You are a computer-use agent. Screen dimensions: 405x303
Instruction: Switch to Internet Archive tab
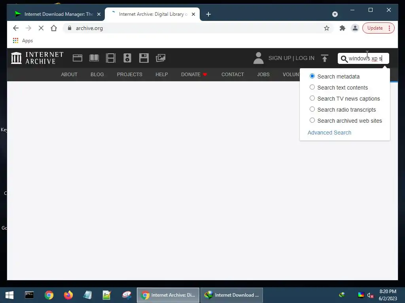(x=152, y=14)
